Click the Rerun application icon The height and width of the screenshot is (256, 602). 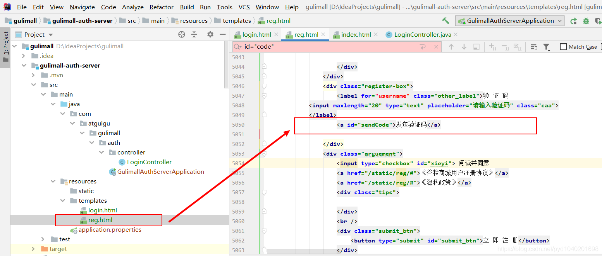point(574,21)
